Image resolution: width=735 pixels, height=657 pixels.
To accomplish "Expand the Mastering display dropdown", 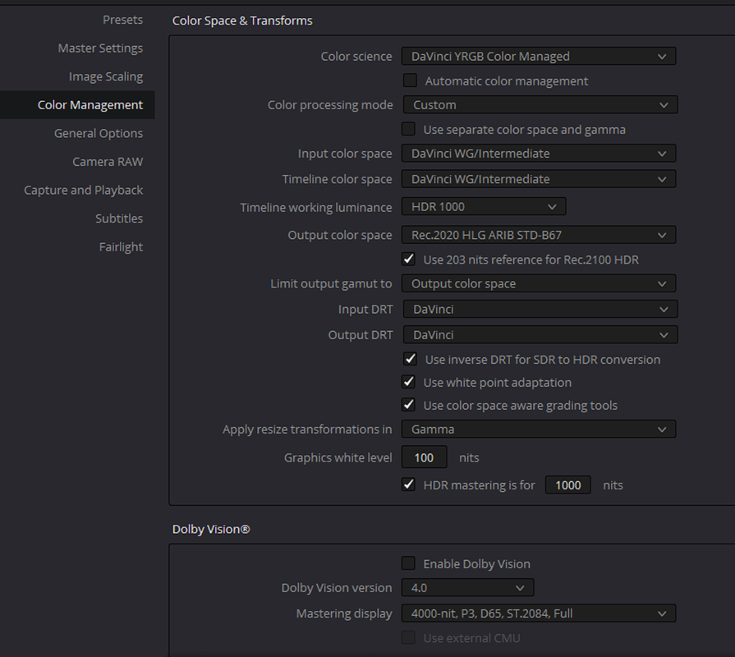I will coord(539,613).
